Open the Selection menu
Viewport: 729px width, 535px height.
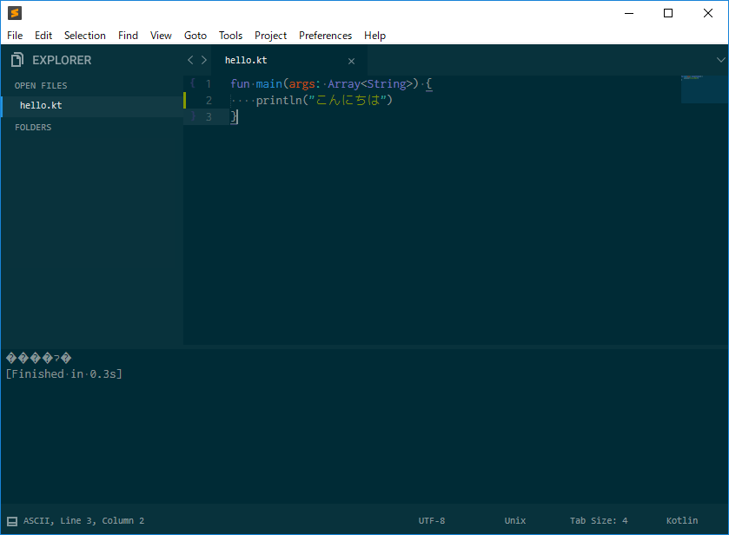coord(84,36)
